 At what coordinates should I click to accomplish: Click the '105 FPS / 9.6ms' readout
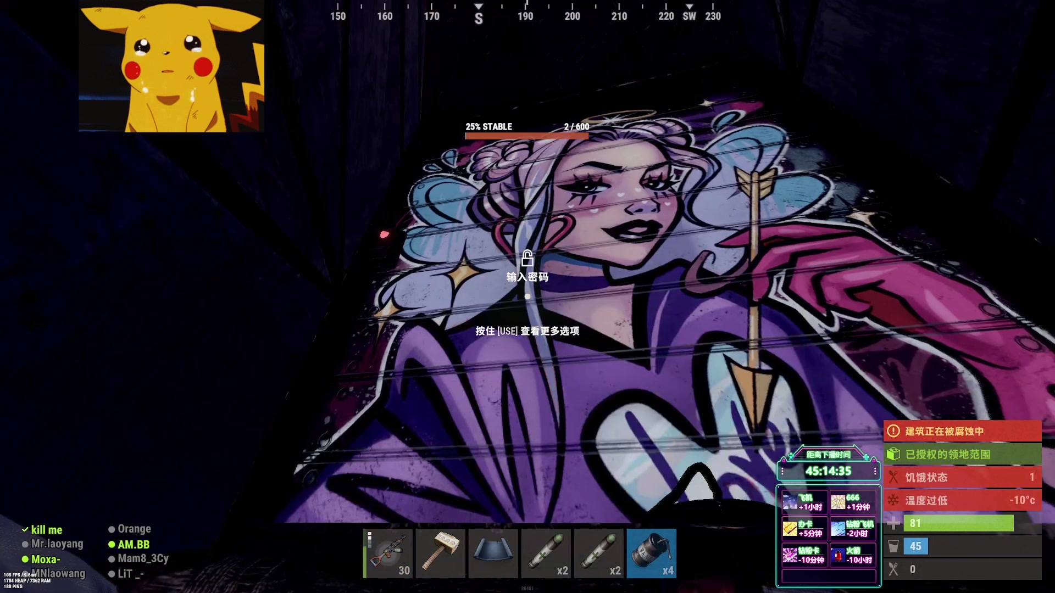[x=20, y=575]
